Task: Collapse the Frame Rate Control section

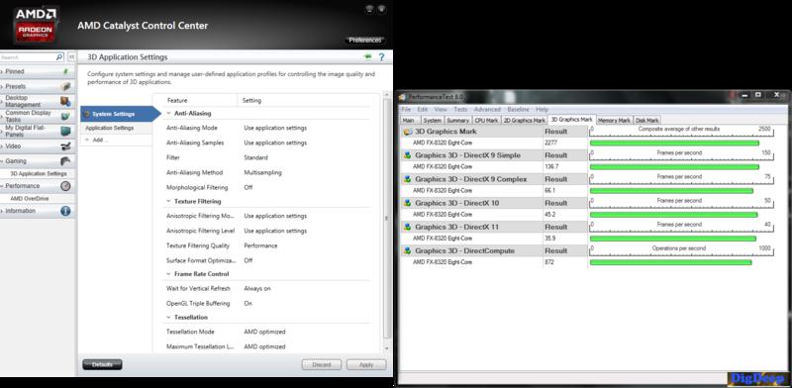Action: [x=168, y=274]
